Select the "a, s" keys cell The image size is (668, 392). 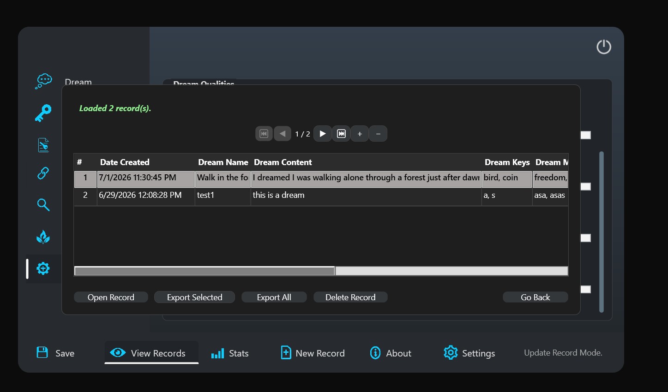507,196
